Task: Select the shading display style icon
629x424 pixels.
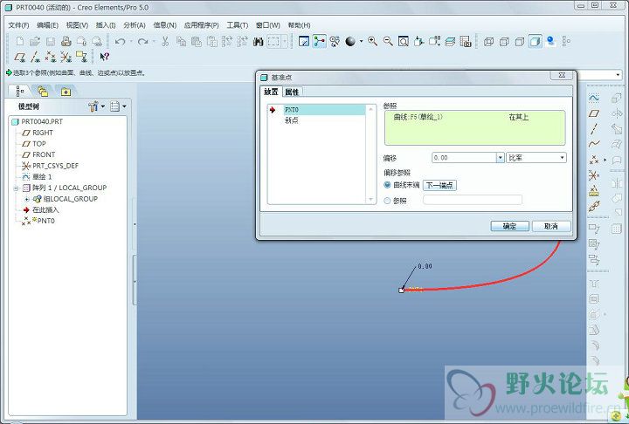Action: [536, 41]
